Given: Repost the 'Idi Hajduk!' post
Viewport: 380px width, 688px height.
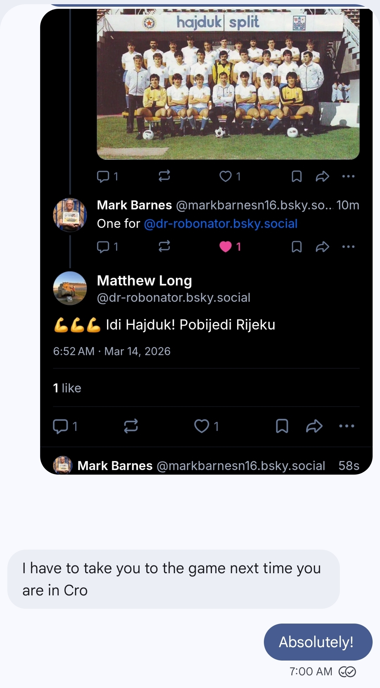Looking at the screenshot, I should click(x=131, y=426).
